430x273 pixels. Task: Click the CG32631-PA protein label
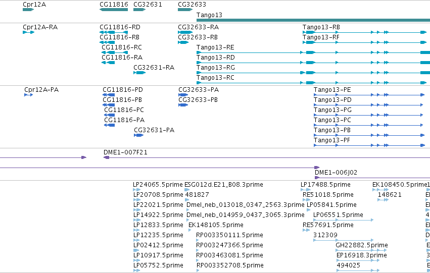tap(154, 130)
